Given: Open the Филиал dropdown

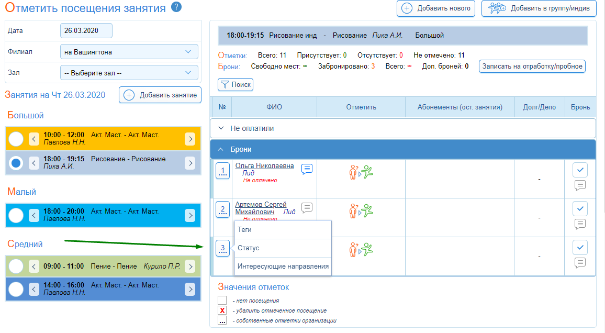Looking at the screenshot, I should pos(129,52).
